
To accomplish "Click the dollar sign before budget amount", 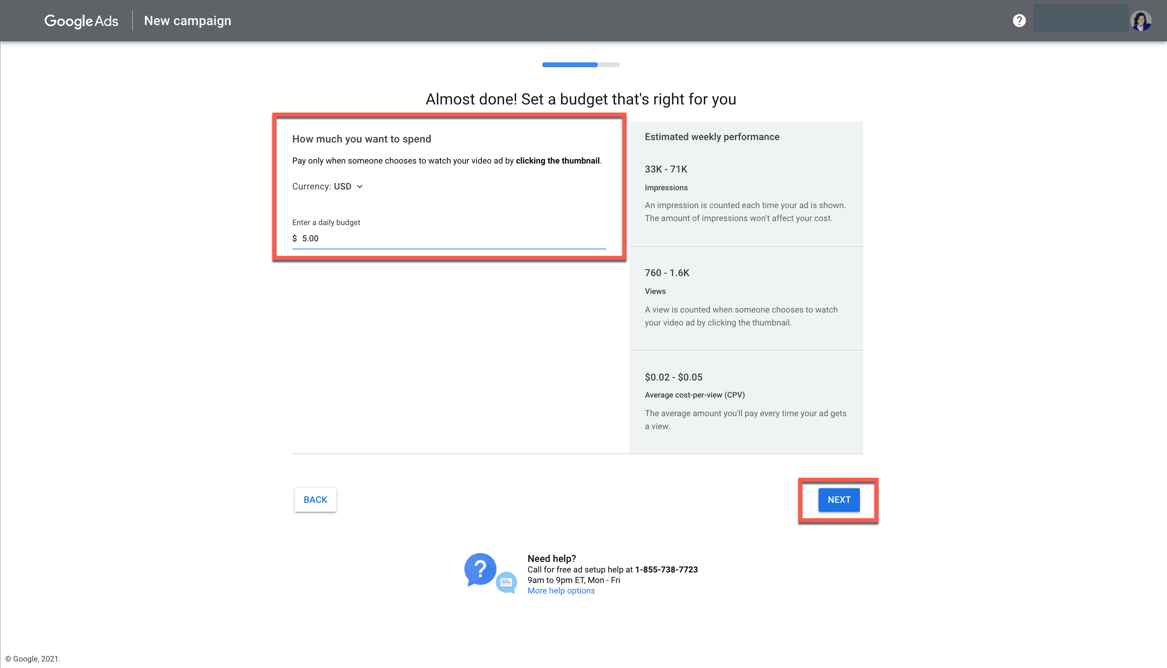I will tap(295, 238).
